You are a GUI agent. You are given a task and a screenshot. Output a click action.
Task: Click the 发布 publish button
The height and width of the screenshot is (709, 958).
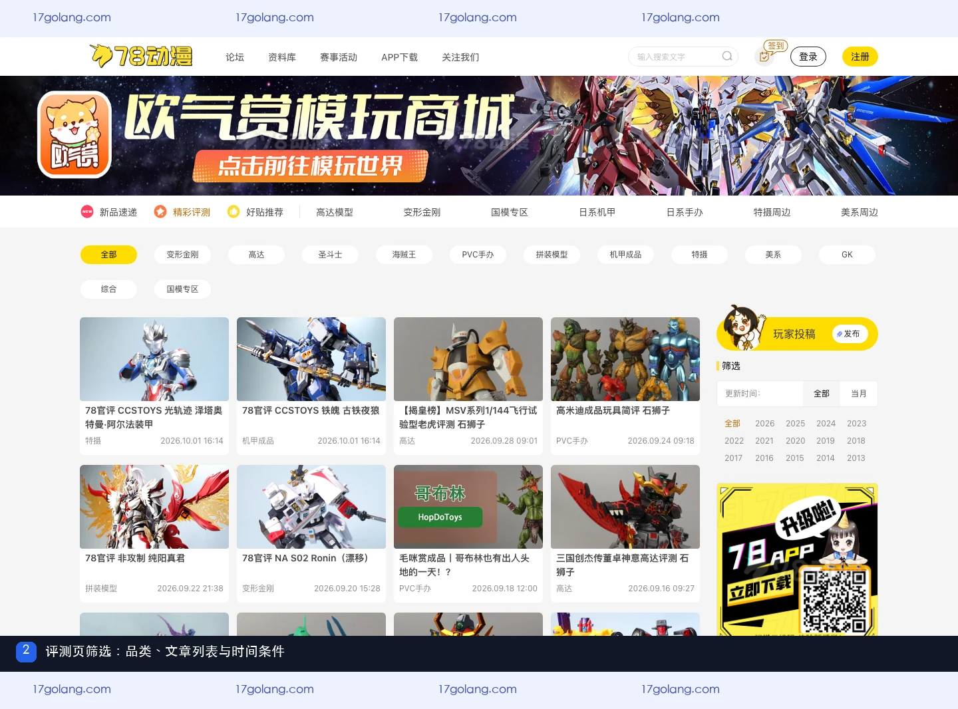850,334
